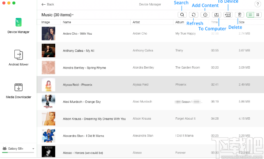Click the Alexi Murdoch album thumbnail
264x159 pixels.
tap(48, 102)
